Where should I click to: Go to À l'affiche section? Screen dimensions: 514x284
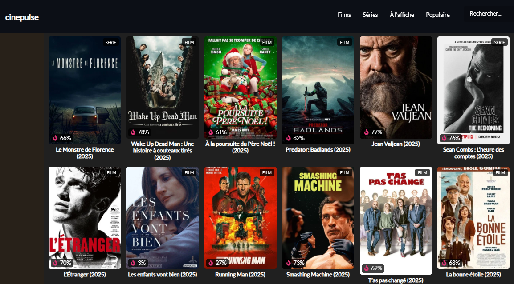(x=402, y=15)
